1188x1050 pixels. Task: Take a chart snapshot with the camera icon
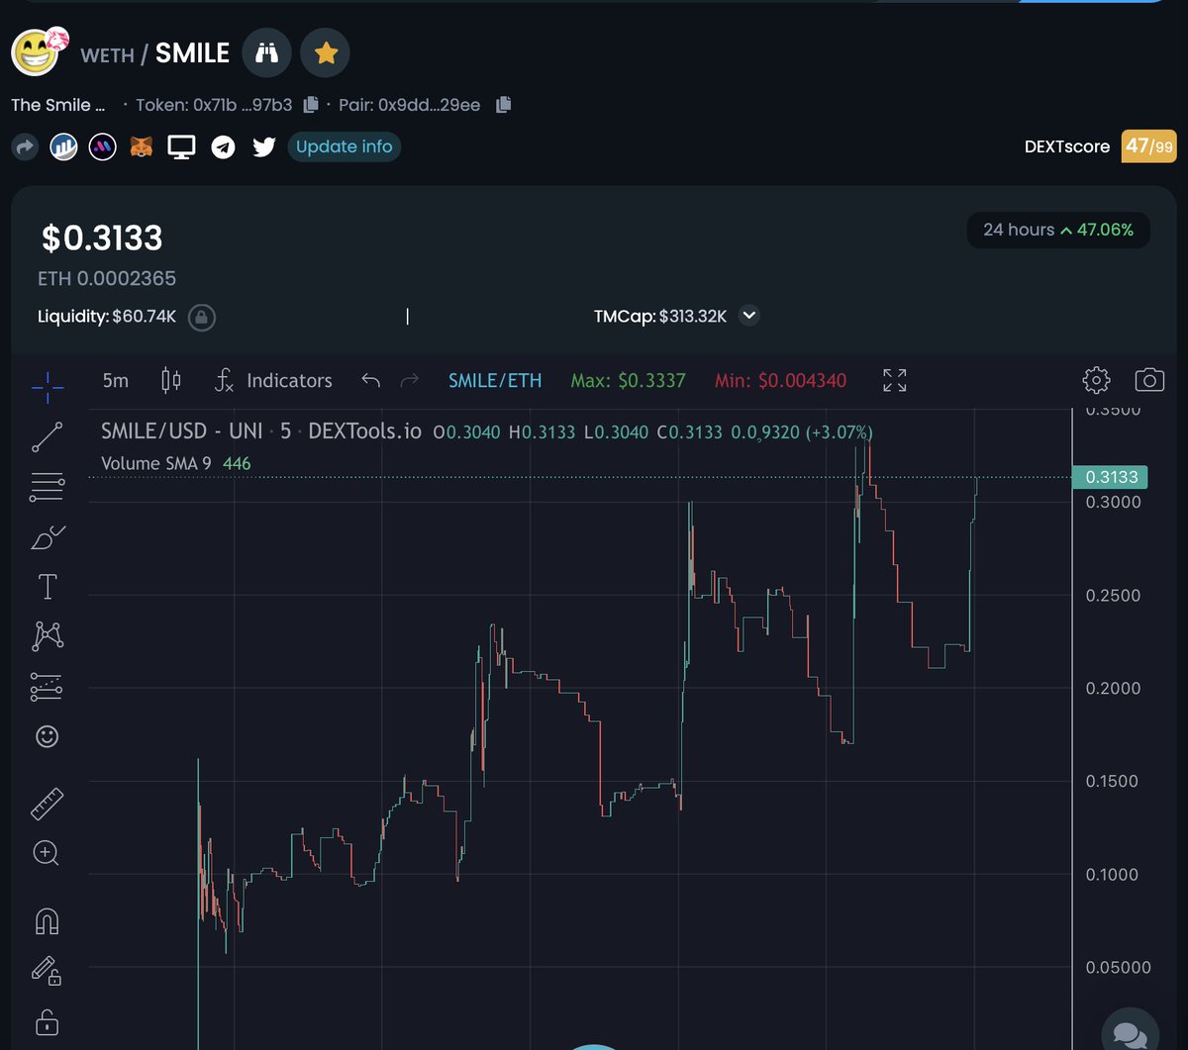pos(1148,379)
